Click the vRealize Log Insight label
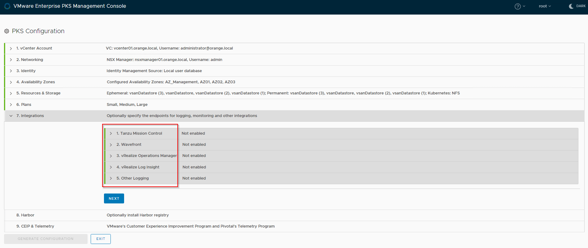Viewport: 588px width, 248px height. coord(138,167)
